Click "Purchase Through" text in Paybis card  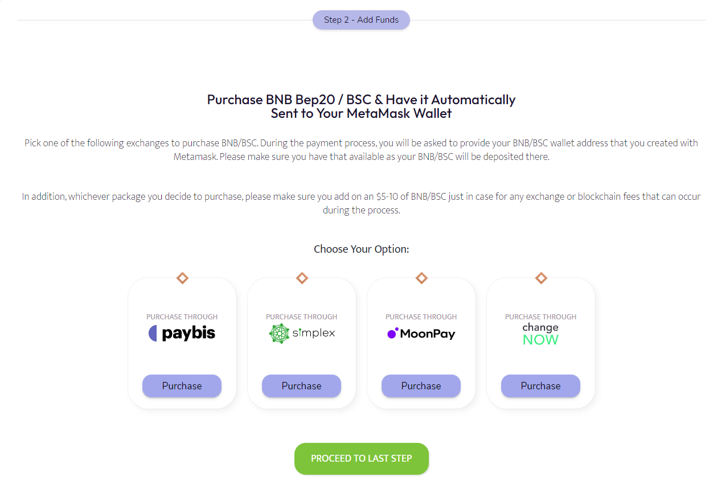tap(182, 316)
